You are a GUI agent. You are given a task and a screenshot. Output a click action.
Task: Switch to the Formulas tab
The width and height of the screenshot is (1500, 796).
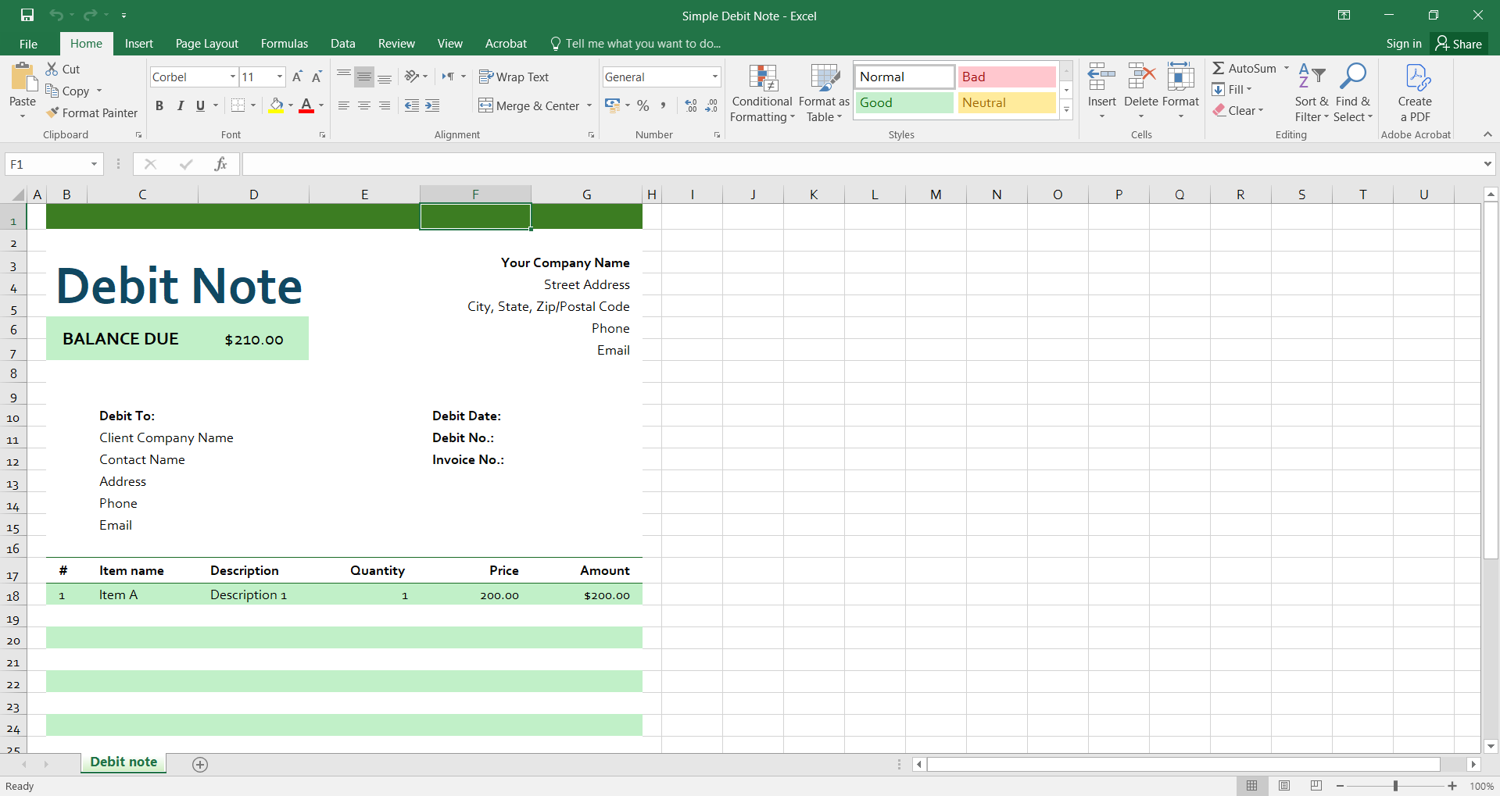pyautogui.click(x=284, y=44)
